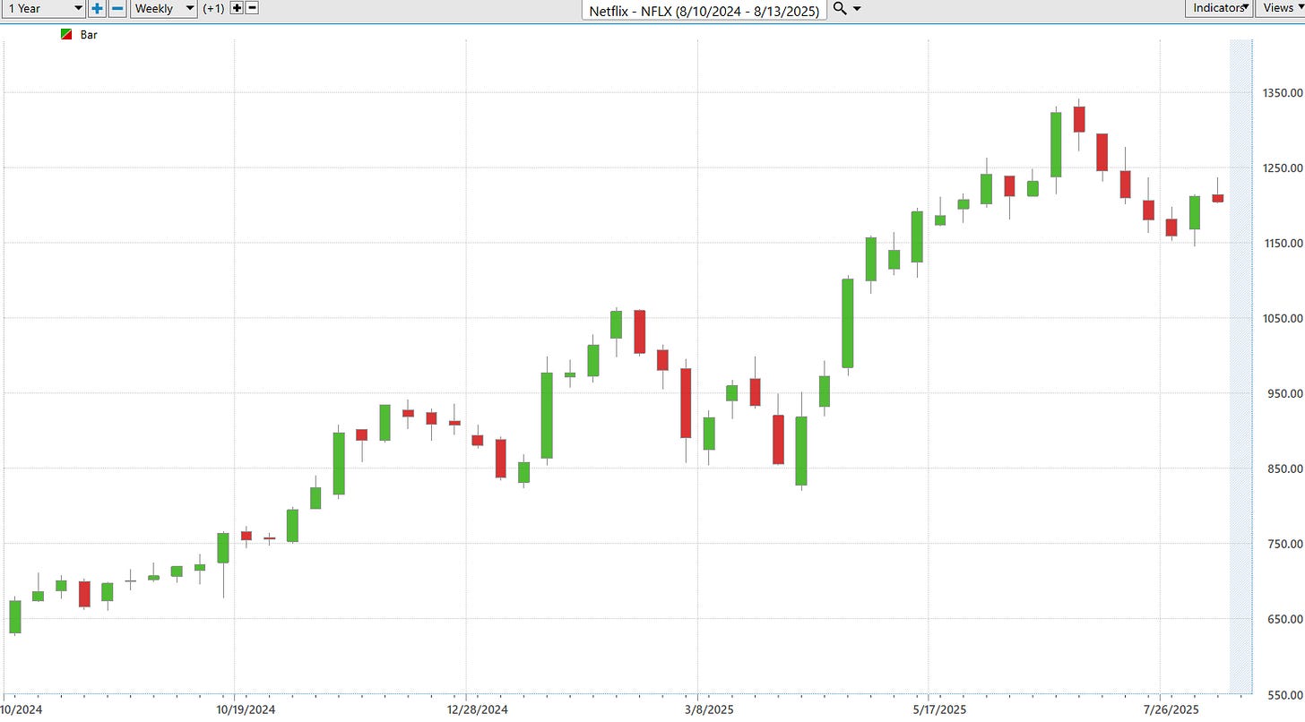Click the (+1) forecast label
This screenshot has height=722, width=1305.
click(214, 8)
